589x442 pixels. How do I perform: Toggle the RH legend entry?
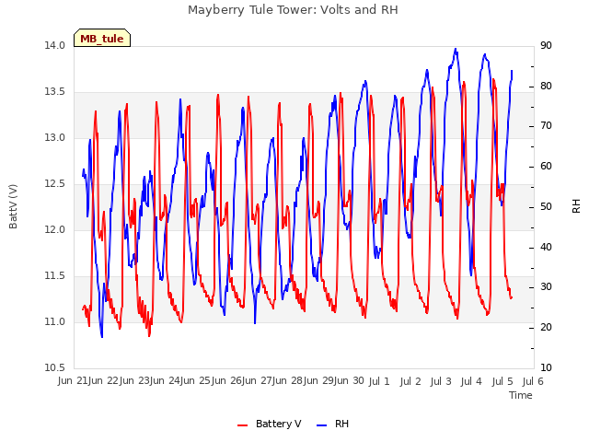coord(333,424)
